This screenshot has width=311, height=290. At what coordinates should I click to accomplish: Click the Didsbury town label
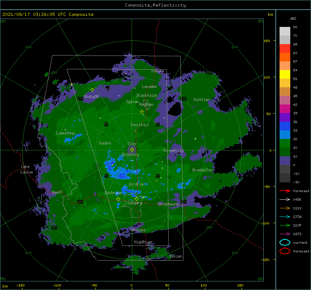pyautogui.click(x=131, y=154)
